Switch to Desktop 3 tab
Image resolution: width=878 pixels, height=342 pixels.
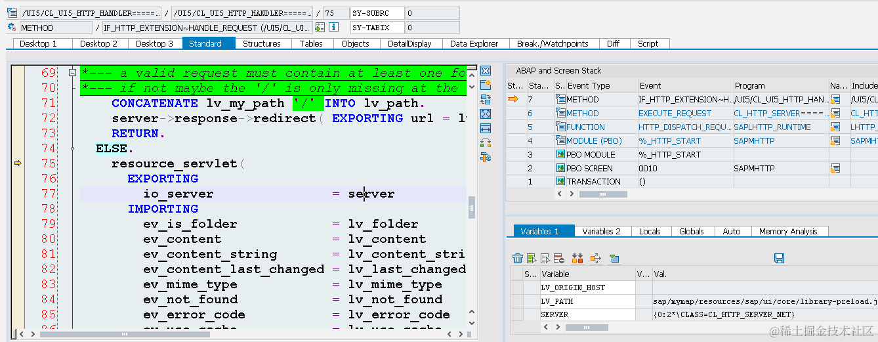click(154, 43)
